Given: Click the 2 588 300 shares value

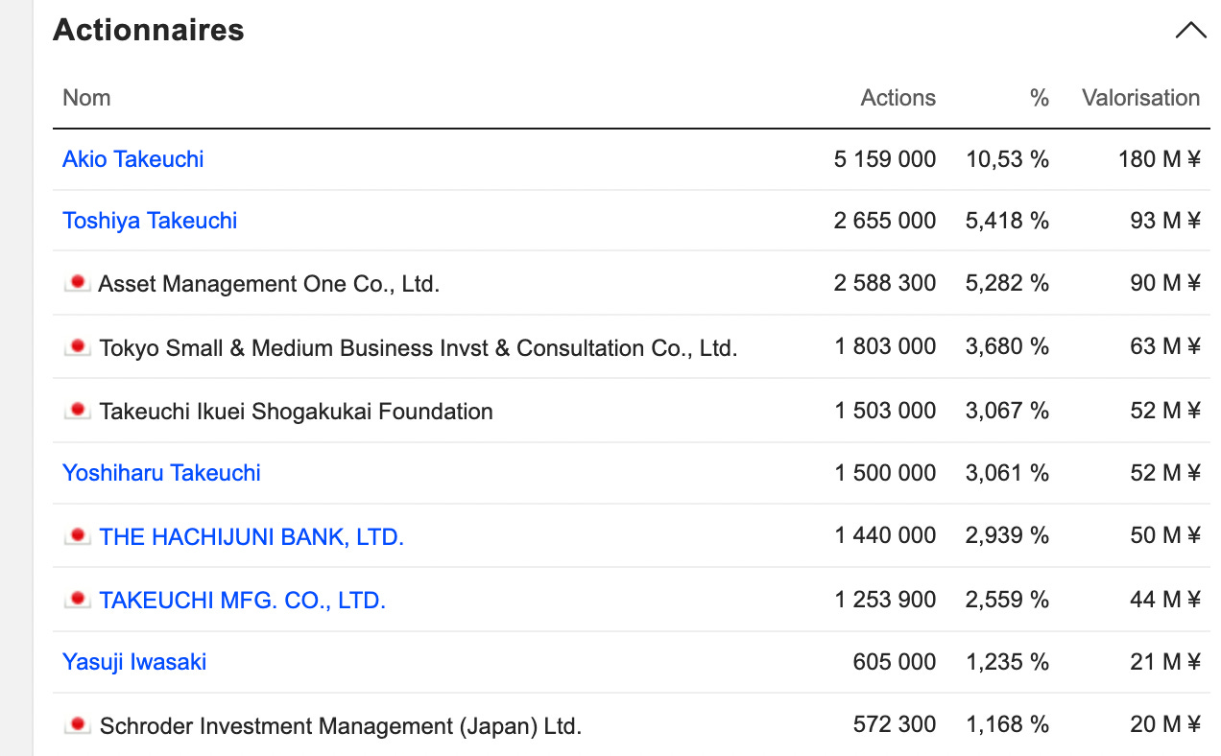Looking at the screenshot, I should pos(885,283).
